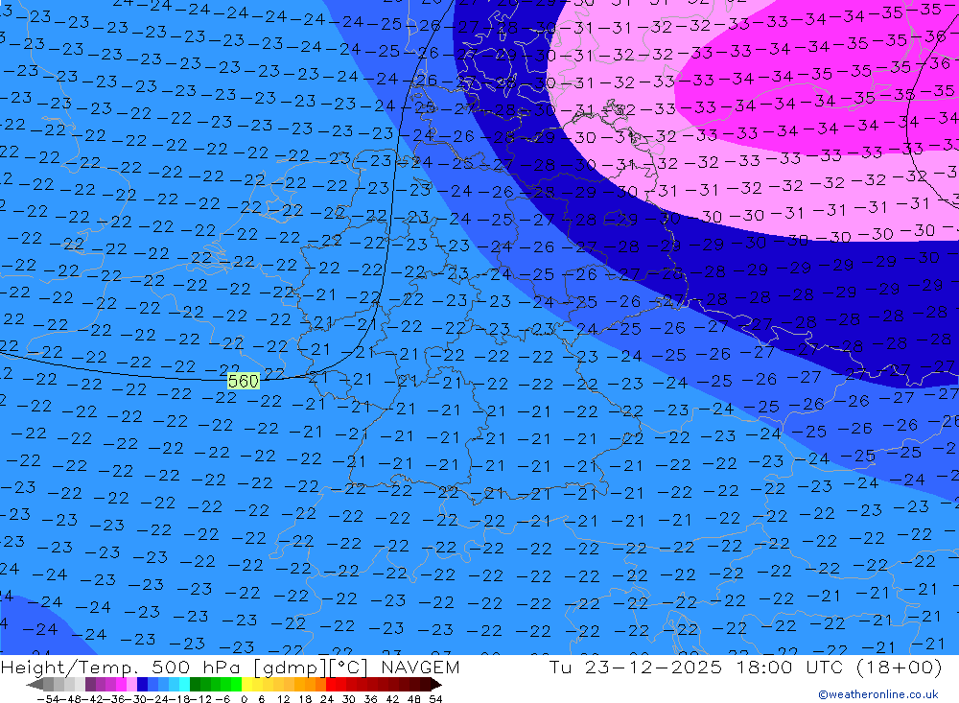The image size is (959, 703).
Task: Click the left arrow end of the color bar
Action: click(x=35, y=684)
